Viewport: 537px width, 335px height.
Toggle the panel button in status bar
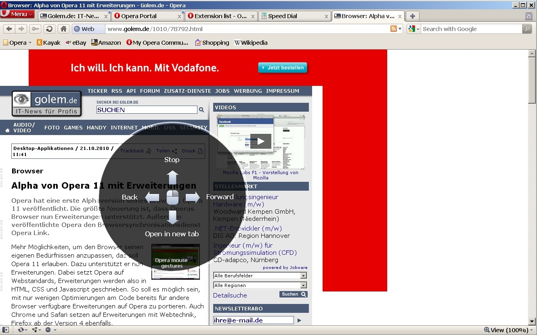(6, 330)
